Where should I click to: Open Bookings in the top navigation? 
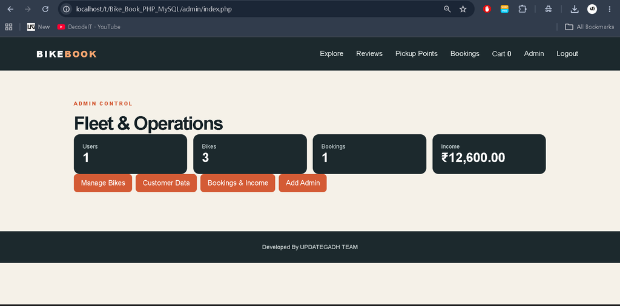465,54
